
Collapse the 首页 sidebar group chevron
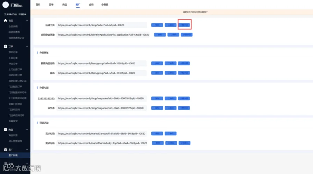coord(27,21)
